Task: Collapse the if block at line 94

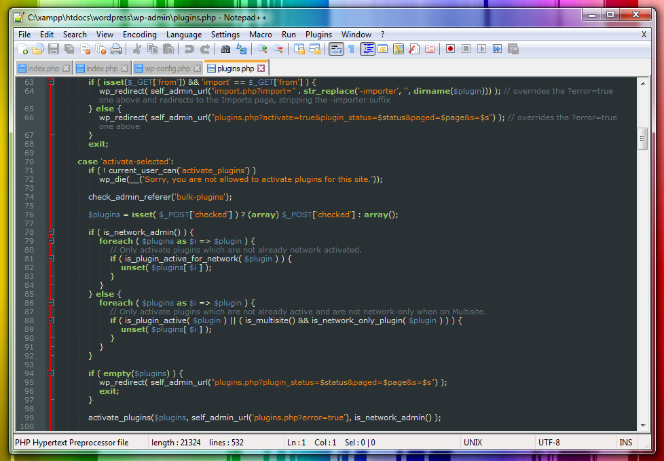Action: tap(50, 373)
